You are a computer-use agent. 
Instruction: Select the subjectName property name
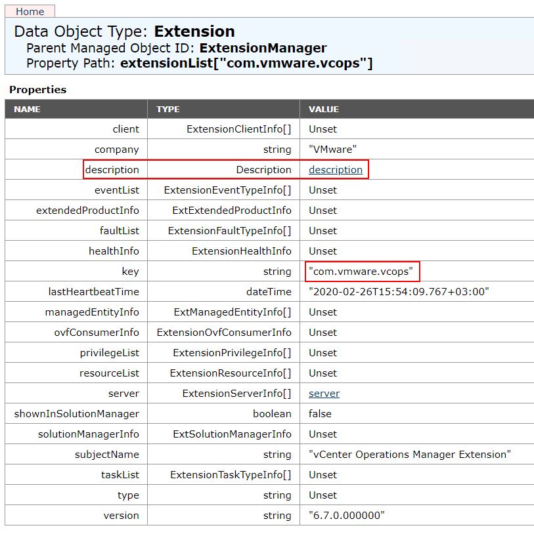click(x=107, y=455)
